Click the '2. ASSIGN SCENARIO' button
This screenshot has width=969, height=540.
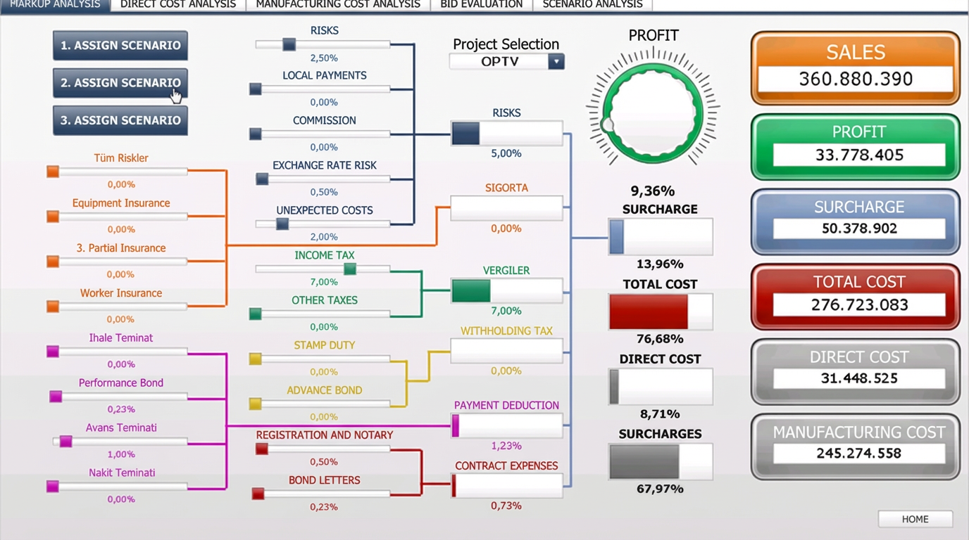120,82
